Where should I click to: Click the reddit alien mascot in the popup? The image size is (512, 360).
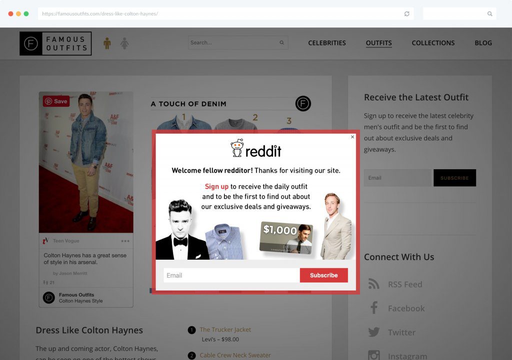coord(238,147)
